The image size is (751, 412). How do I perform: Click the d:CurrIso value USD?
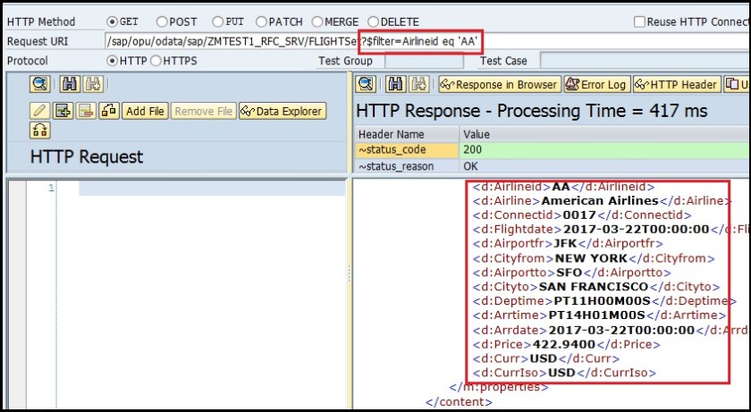pyautogui.click(x=561, y=373)
